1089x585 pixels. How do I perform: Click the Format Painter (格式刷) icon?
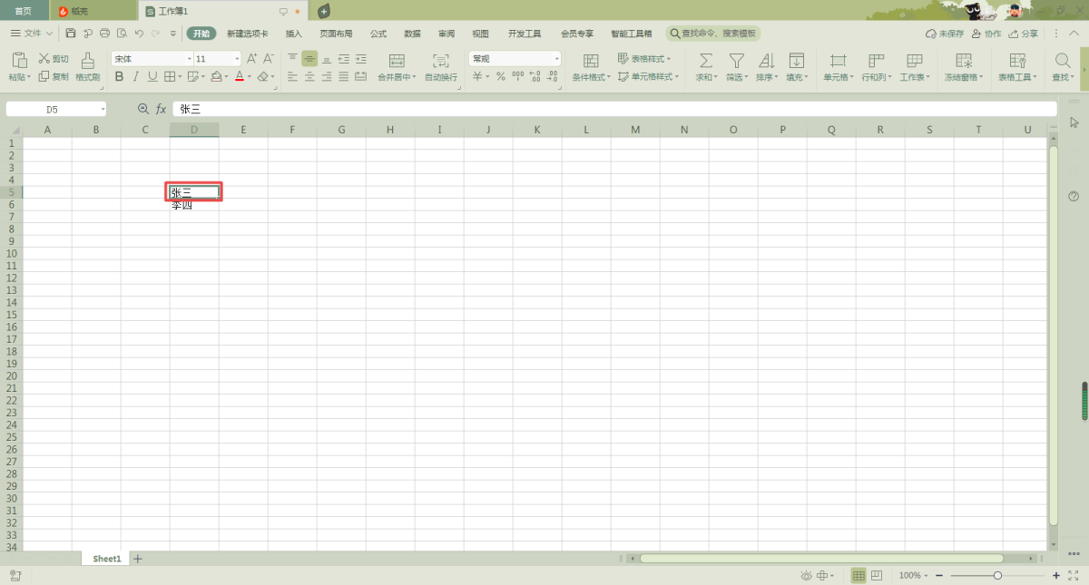point(87,61)
